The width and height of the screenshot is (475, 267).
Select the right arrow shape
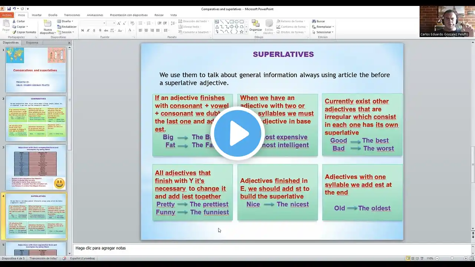tap(232, 27)
